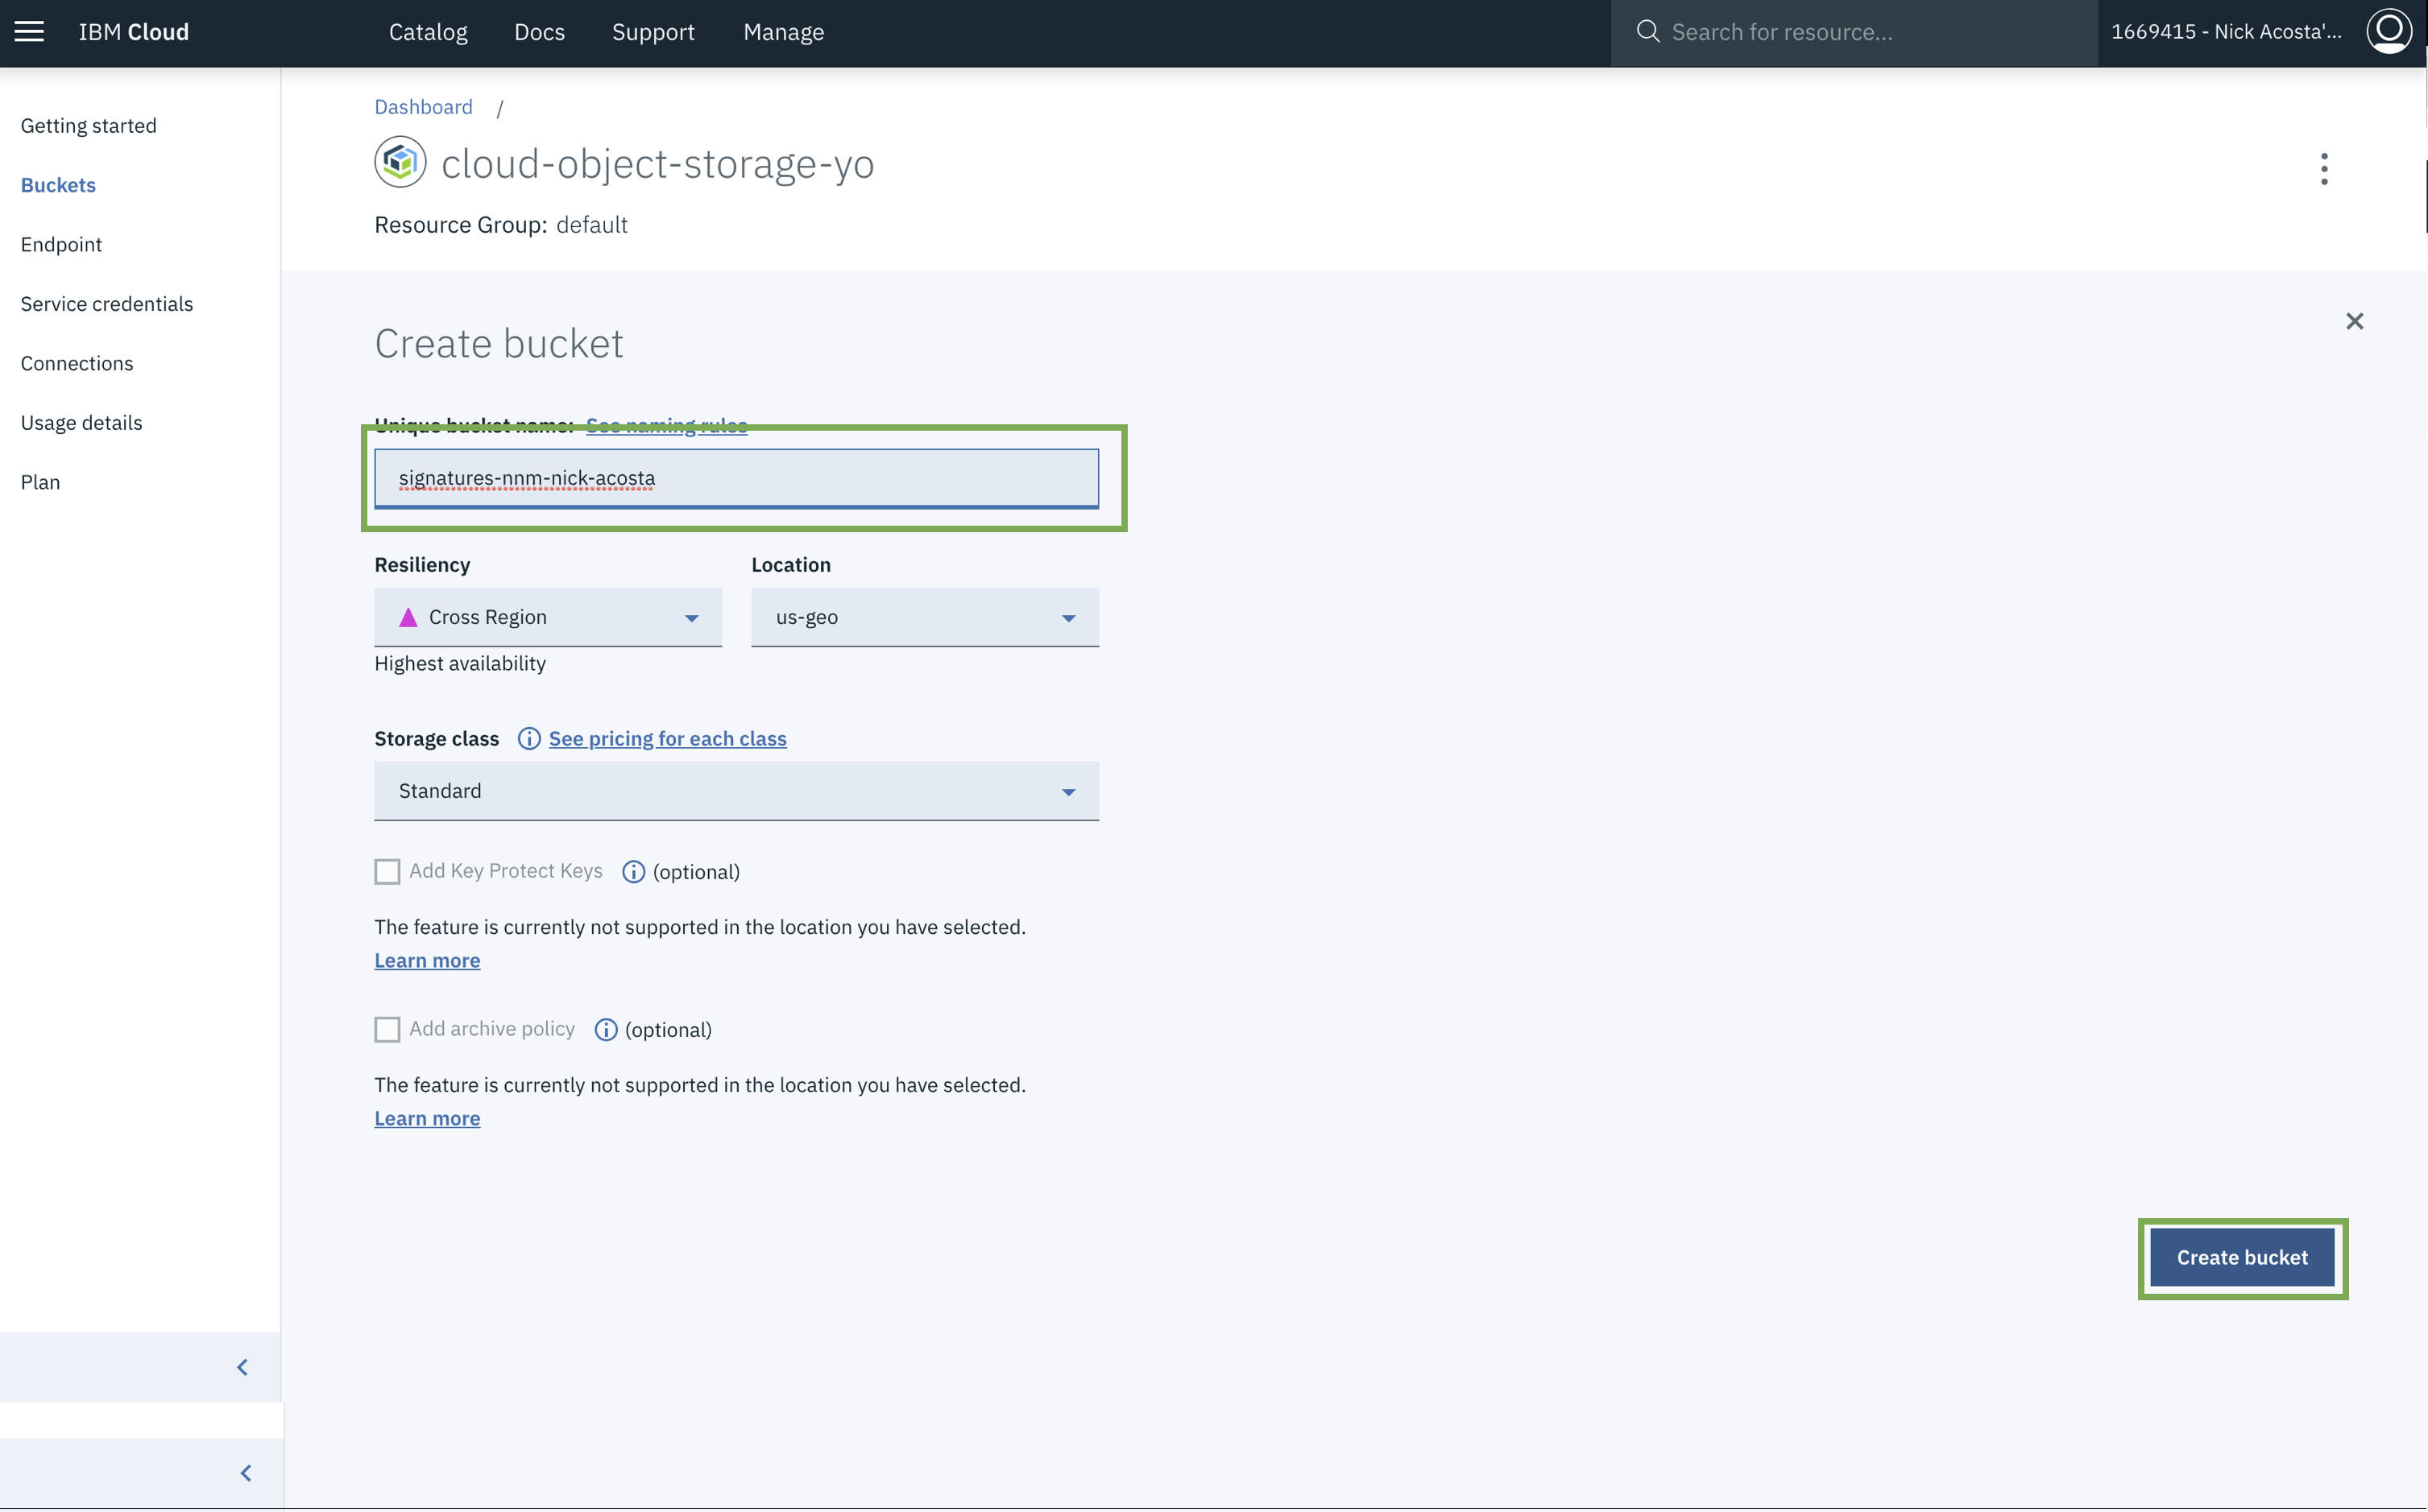Follow the Dashboard breadcrumb link
Screen dimensions: 2428x1512
(423, 107)
